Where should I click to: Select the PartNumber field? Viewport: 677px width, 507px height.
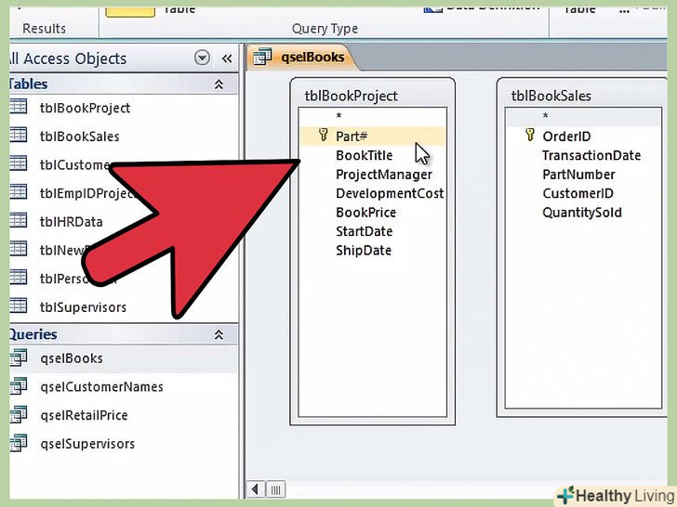click(x=578, y=175)
